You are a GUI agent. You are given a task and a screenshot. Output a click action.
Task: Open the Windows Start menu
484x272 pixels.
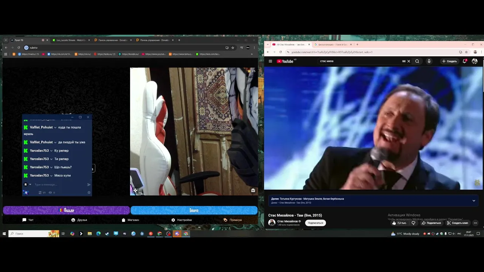pyautogui.click(x=4, y=234)
